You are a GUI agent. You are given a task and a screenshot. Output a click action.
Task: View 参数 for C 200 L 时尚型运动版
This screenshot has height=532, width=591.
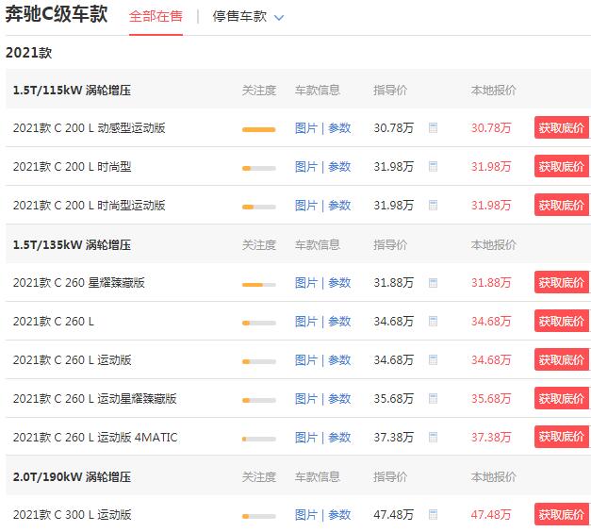[339, 206]
